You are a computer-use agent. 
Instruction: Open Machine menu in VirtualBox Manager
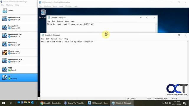pos(9,5)
